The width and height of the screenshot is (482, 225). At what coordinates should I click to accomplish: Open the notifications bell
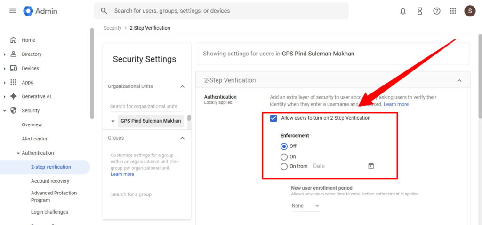pos(403,11)
